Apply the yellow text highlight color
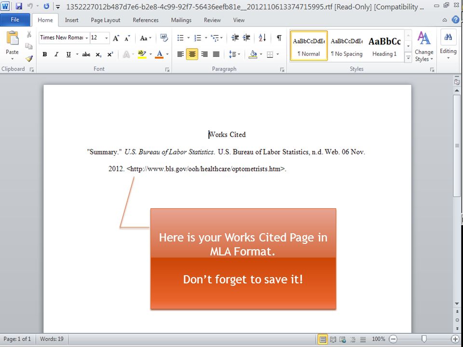The image size is (463, 347). pos(142,54)
